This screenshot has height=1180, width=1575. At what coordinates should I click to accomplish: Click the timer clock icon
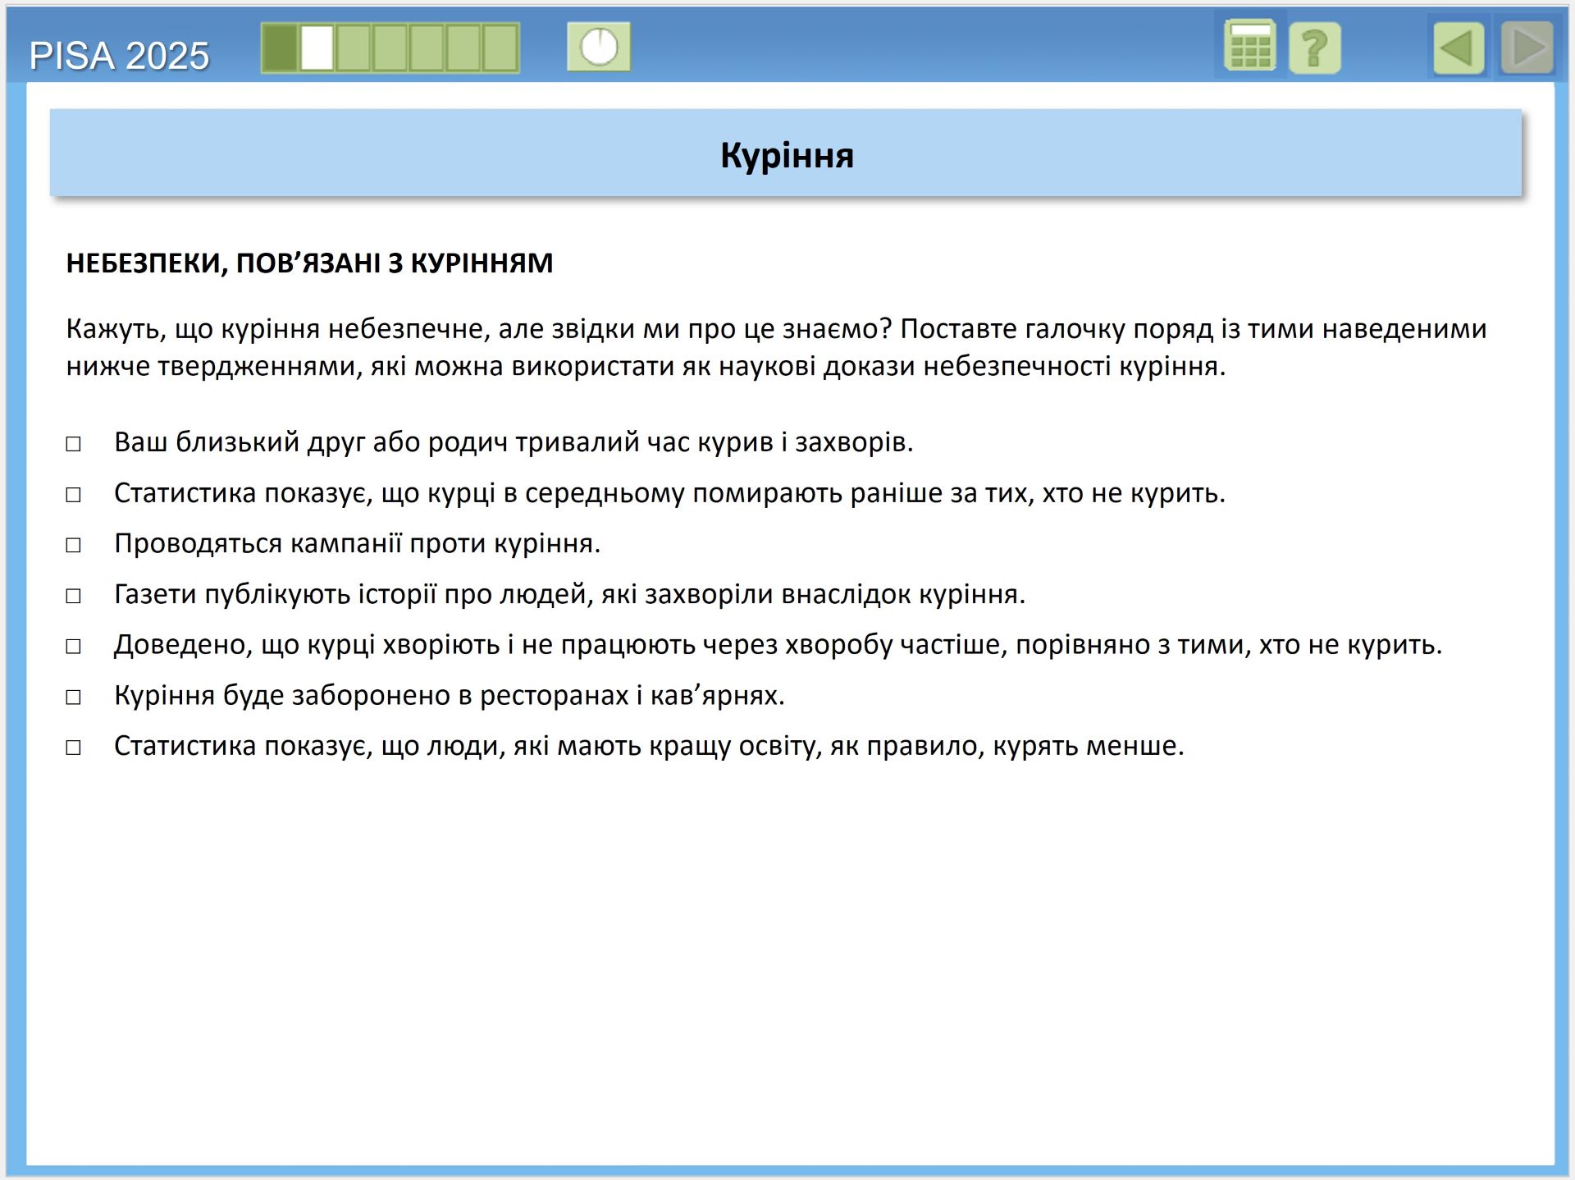pyautogui.click(x=599, y=48)
